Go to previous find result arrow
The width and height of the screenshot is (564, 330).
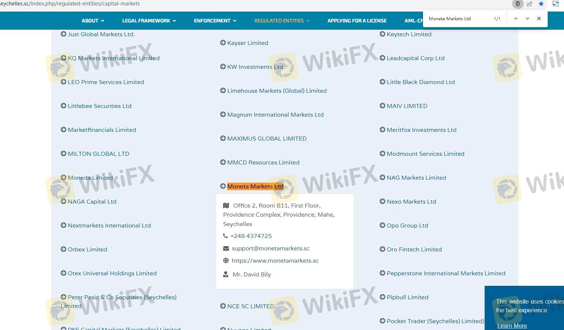pos(515,18)
